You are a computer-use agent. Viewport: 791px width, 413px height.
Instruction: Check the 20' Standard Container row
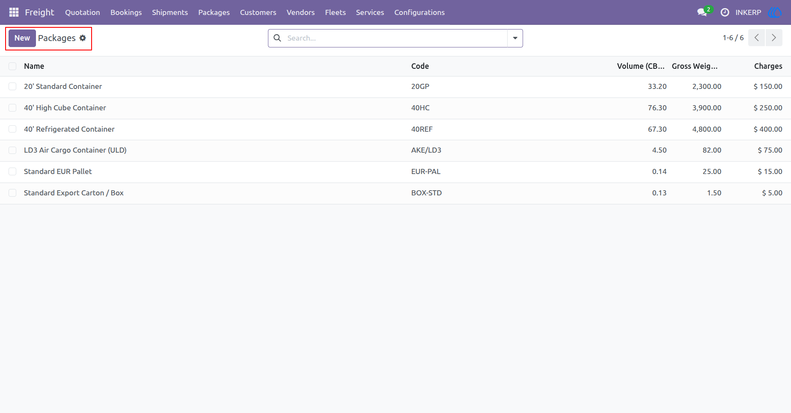coord(12,86)
